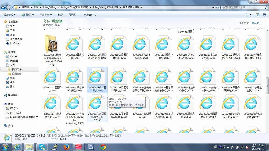Select the HTML file 20080902 ending _646
This screenshot has height=151, width=269.
(x=75, y=48)
